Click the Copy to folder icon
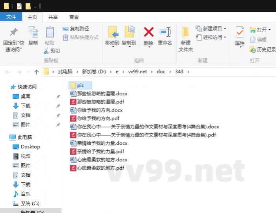 (130, 32)
